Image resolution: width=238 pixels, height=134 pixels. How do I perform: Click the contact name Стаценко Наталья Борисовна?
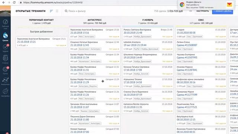[x=84, y=42]
